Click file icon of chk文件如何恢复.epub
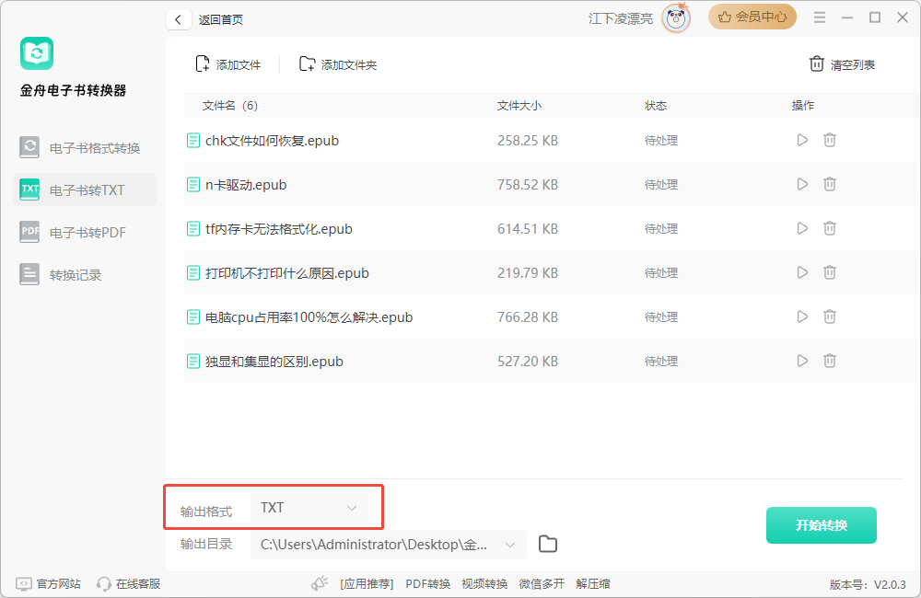Image resolution: width=921 pixels, height=598 pixels. [192, 140]
